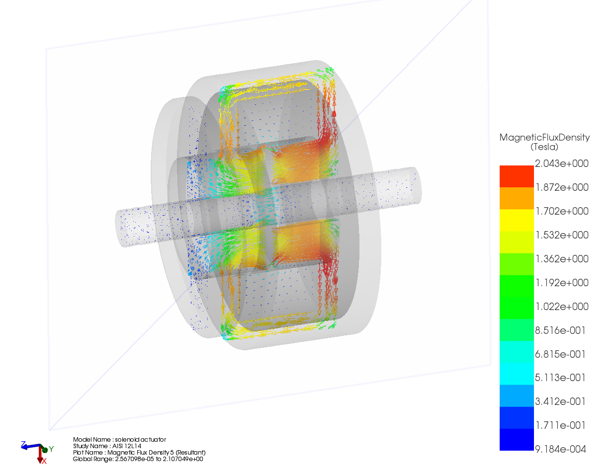Screen dimensions: 616x476
Task: Click the 9.184e-004 minimum legend value
Action: pos(560,449)
